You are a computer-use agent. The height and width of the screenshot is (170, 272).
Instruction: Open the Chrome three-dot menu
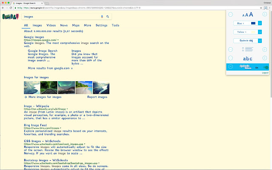[x=269, y=8]
